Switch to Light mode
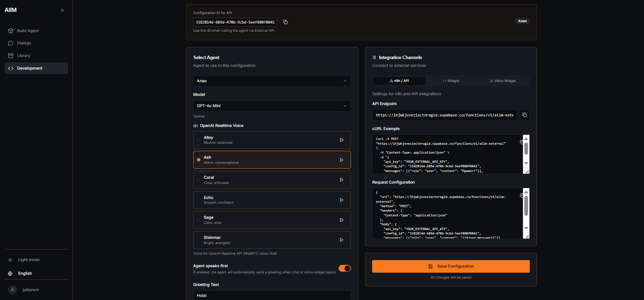Screen dimensions: 644x300 coord(36,260)
